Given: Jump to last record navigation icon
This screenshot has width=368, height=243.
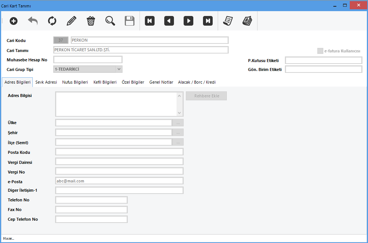Looking at the screenshot, I should tap(208, 21).
